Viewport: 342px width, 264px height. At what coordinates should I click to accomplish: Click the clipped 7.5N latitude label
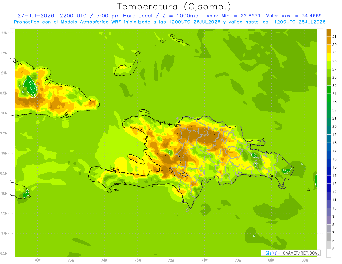[4, 213]
